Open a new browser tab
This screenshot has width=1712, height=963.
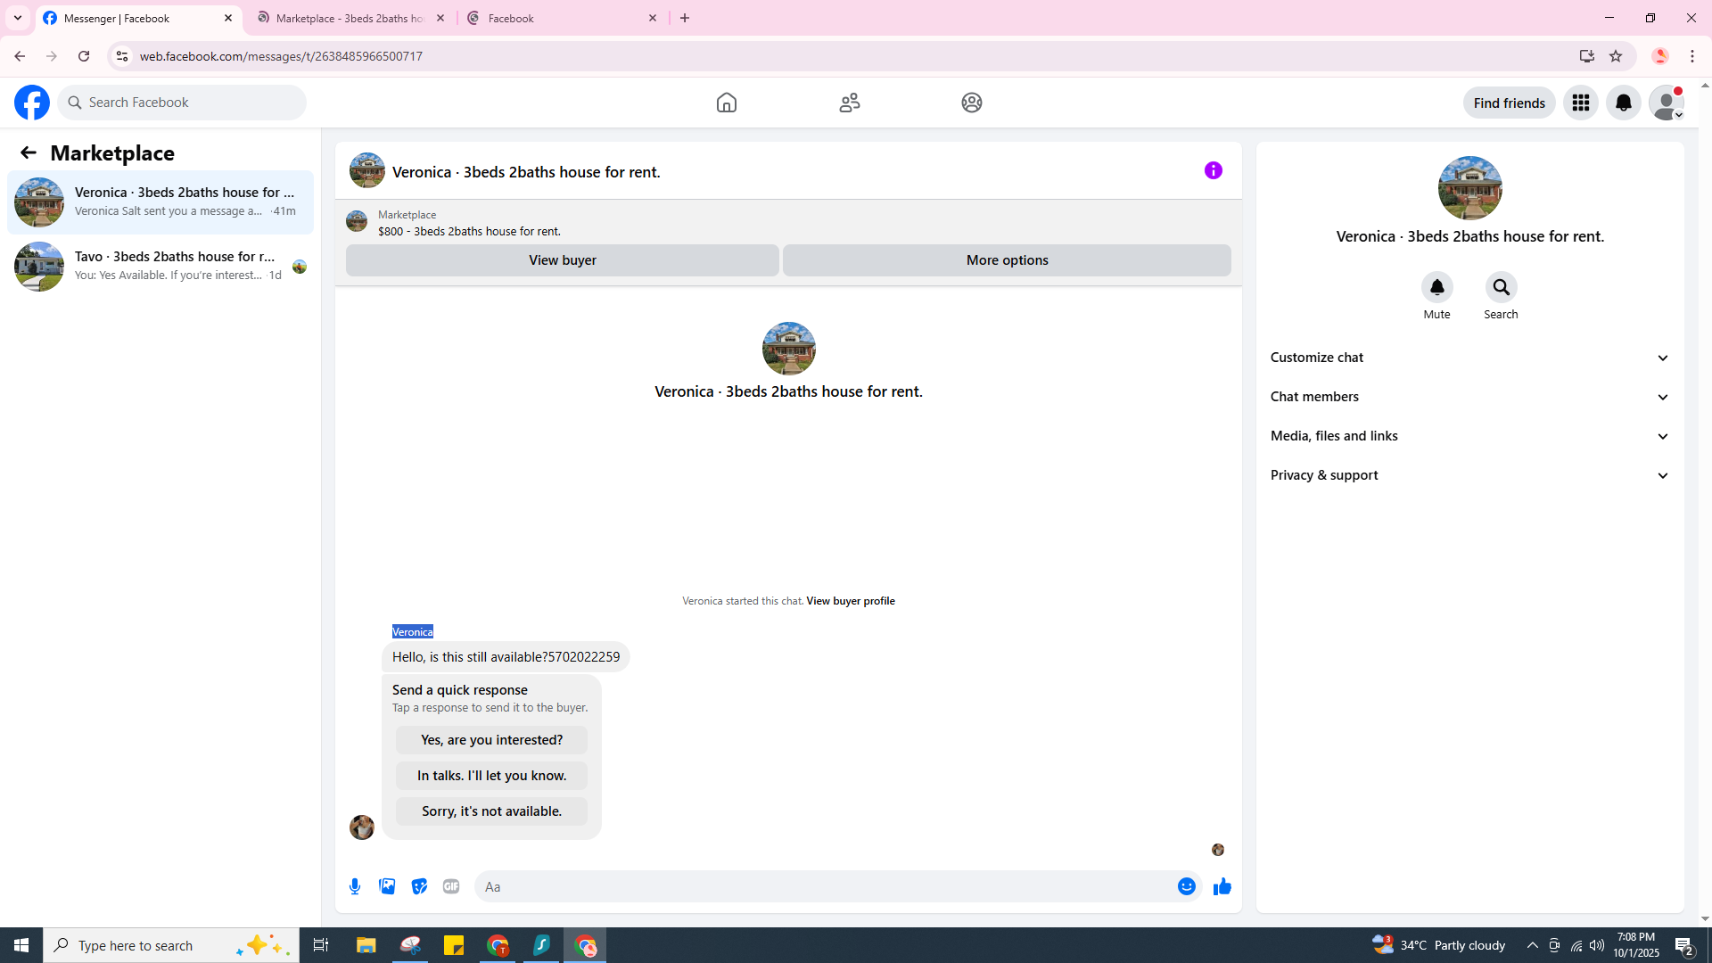(x=685, y=18)
